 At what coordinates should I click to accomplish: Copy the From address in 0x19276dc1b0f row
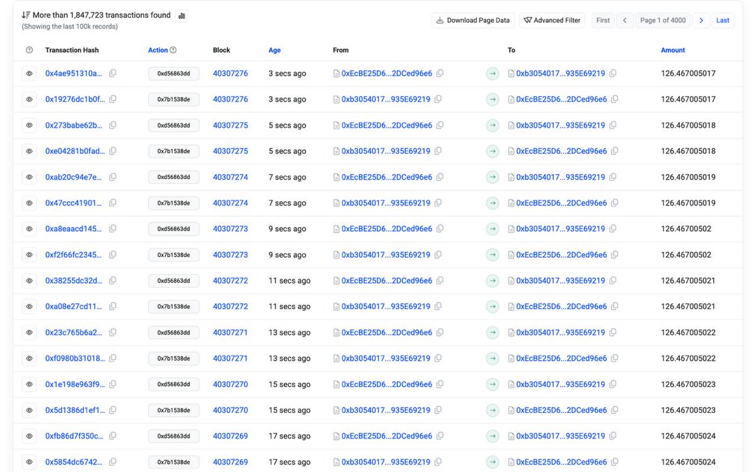(x=438, y=99)
